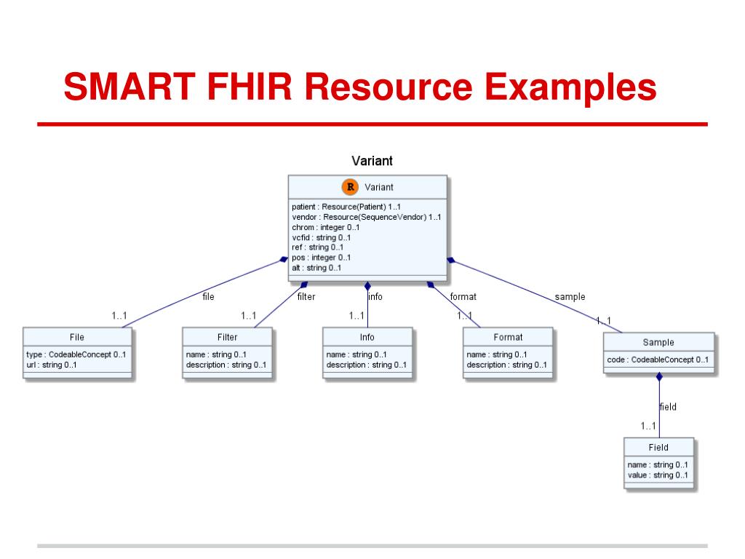The height and width of the screenshot is (559, 745).
Task: Click the 'field' association label
Action: [x=668, y=407]
